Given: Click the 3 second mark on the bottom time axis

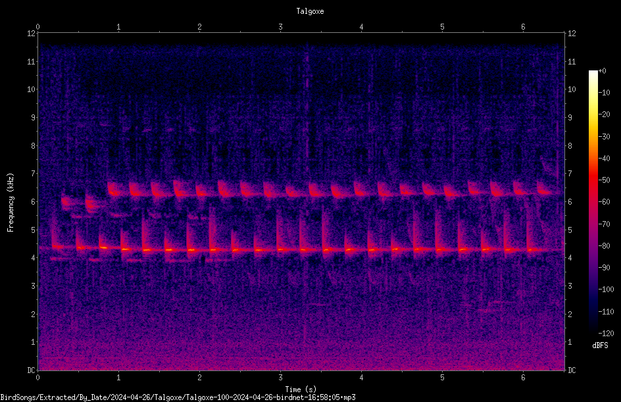Looking at the screenshot, I should pos(280,378).
